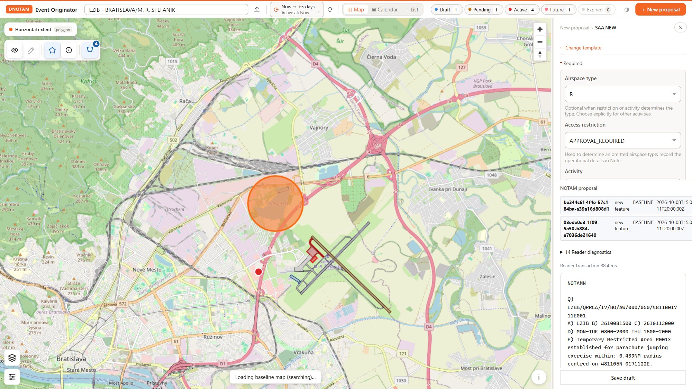
Task: Reset map bearing to north
Action: point(540,54)
